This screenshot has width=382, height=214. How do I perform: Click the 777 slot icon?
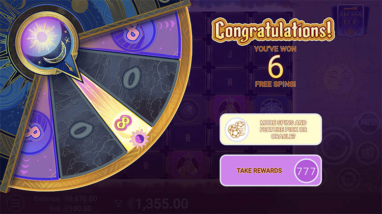pos(306,171)
